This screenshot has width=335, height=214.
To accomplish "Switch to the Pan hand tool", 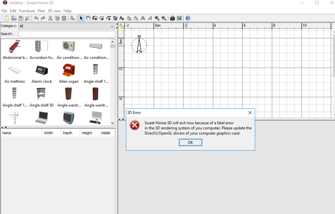I will (x=88, y=18).
